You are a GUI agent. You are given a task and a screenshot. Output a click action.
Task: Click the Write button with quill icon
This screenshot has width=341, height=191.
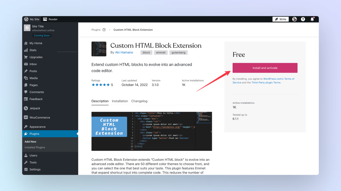pyautogui.click(x=281, y=19)
